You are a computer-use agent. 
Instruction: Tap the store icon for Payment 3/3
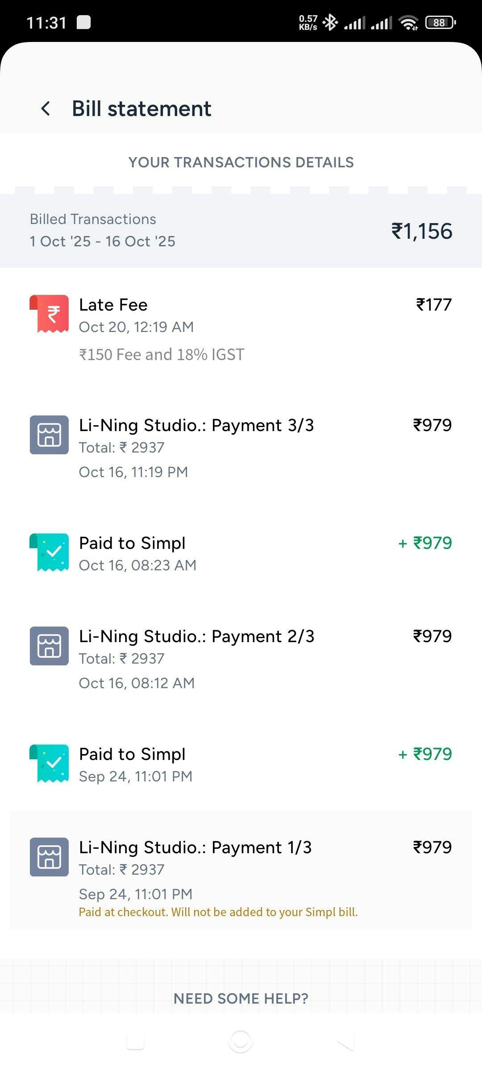[49, 435]
